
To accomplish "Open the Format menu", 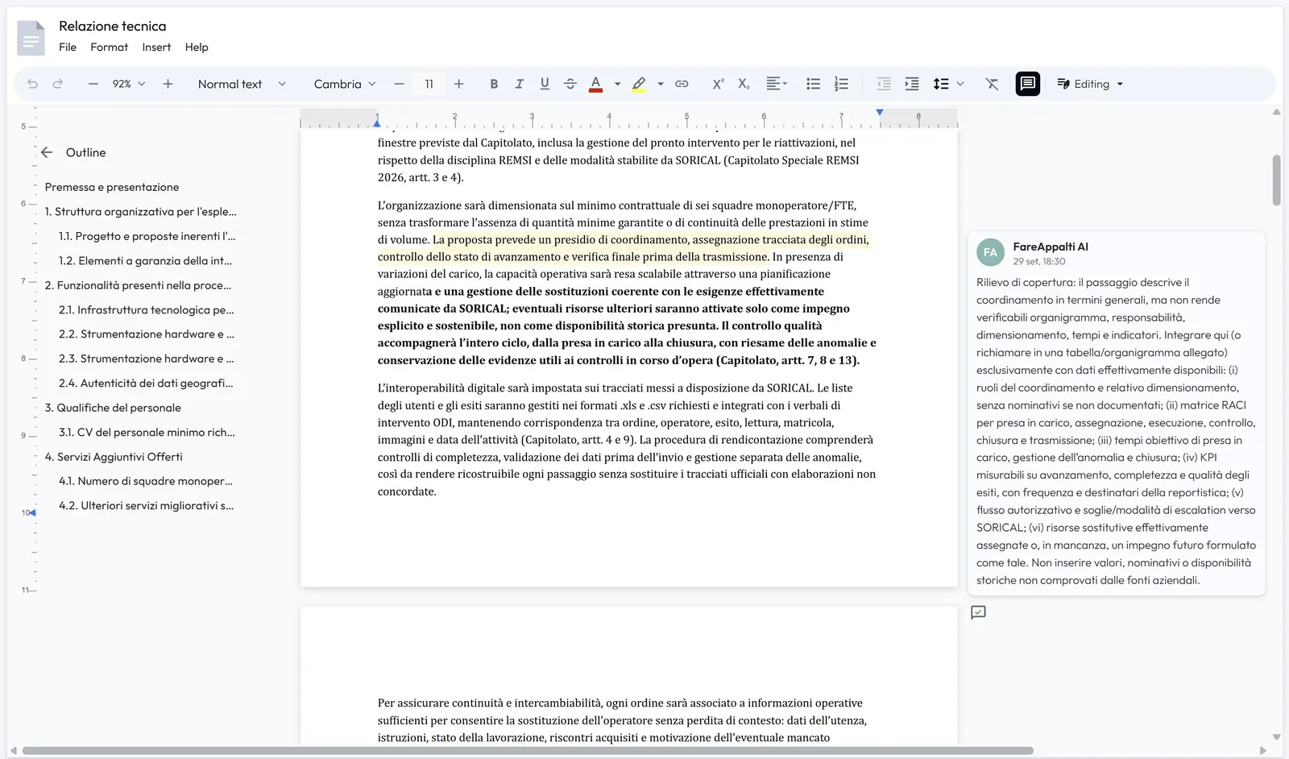I will (x=109, y=48).
